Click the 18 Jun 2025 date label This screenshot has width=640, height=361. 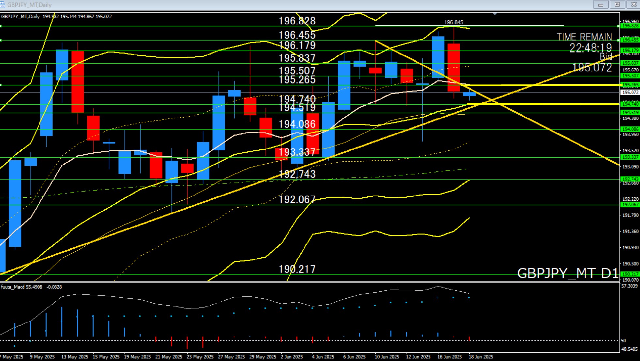(x=481, y=357)
